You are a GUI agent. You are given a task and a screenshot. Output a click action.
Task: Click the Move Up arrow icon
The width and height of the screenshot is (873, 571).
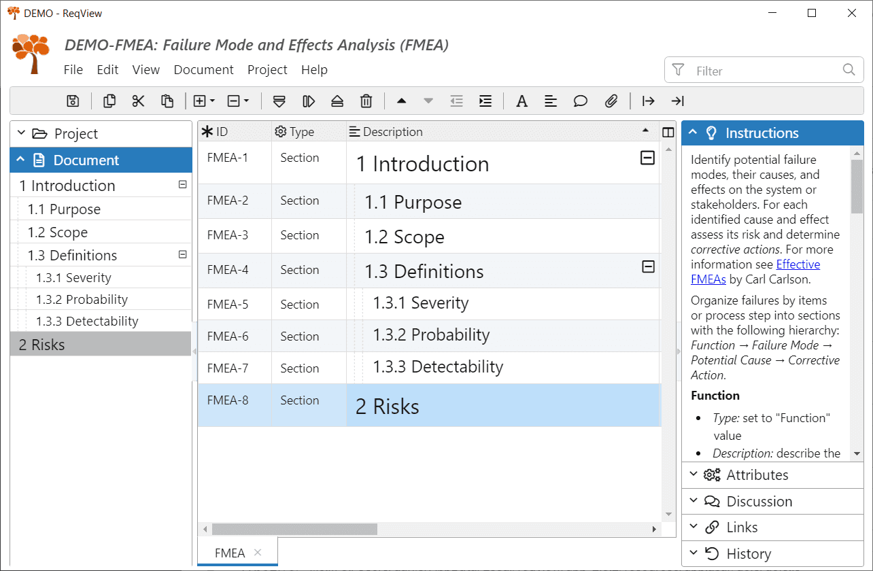pyautogui.click(x=401, y=101)
